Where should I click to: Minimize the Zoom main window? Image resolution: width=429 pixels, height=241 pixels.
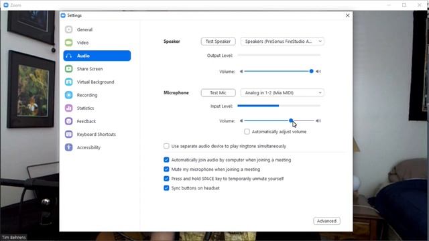pos(389,5)
